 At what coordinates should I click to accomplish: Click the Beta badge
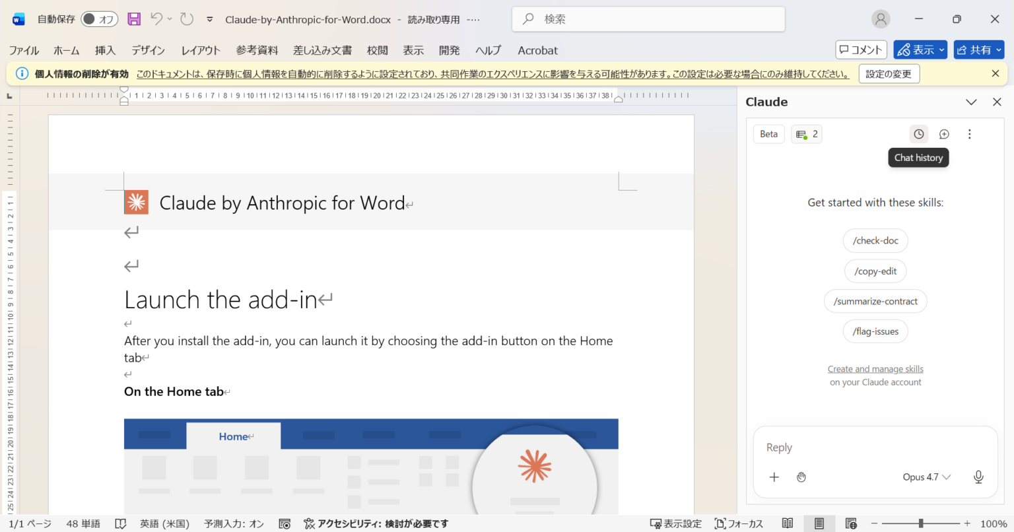pos(769,134)
